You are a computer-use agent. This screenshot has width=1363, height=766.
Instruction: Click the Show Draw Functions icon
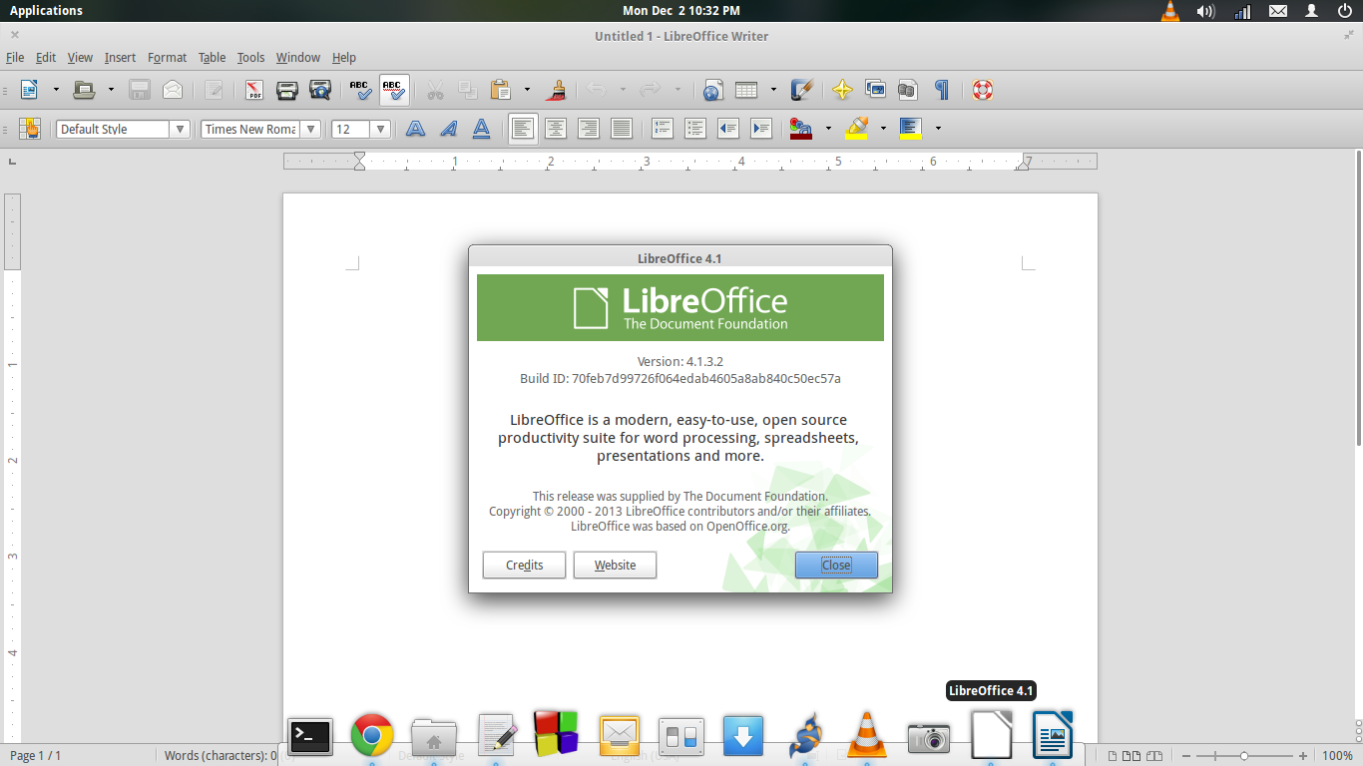(801, 90)
